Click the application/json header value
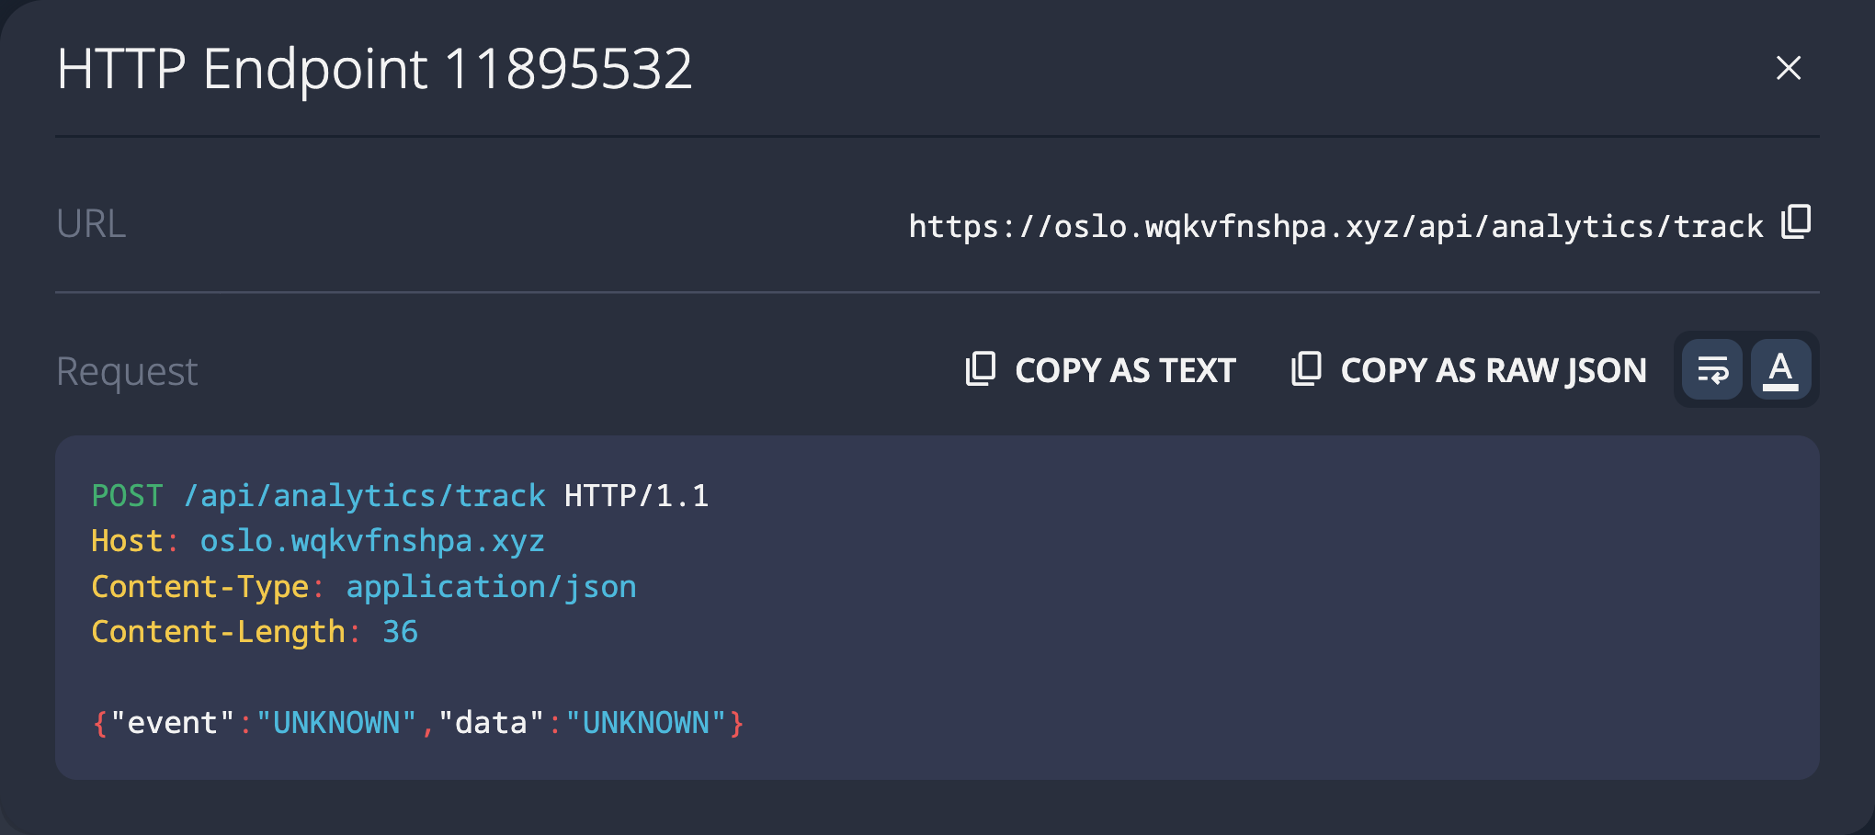 491,587
